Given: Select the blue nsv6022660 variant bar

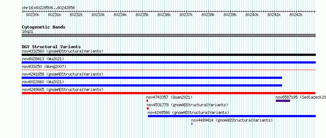Looking at the screenshot, I should pos(152,85).
